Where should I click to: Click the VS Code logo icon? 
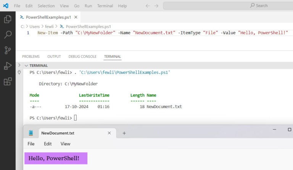[x=6, y=6]
